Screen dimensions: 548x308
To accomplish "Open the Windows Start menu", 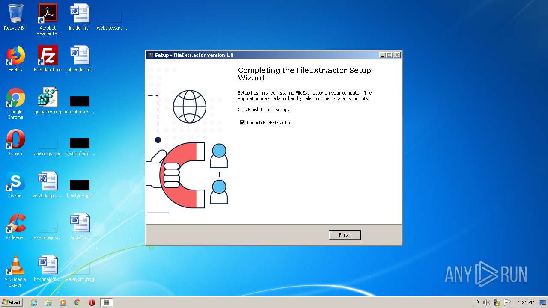I will [12, 302].
